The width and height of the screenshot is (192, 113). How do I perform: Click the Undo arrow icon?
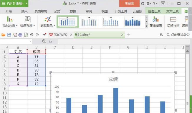[32, 35]
